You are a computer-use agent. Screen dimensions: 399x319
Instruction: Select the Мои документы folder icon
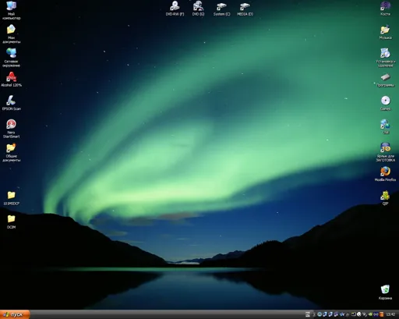11,34
